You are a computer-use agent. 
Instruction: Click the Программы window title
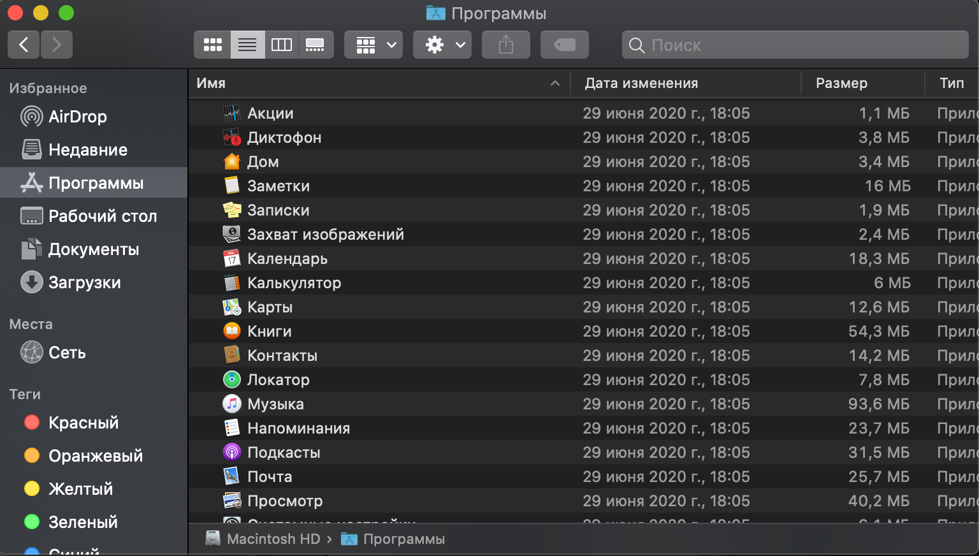point(498,13)
